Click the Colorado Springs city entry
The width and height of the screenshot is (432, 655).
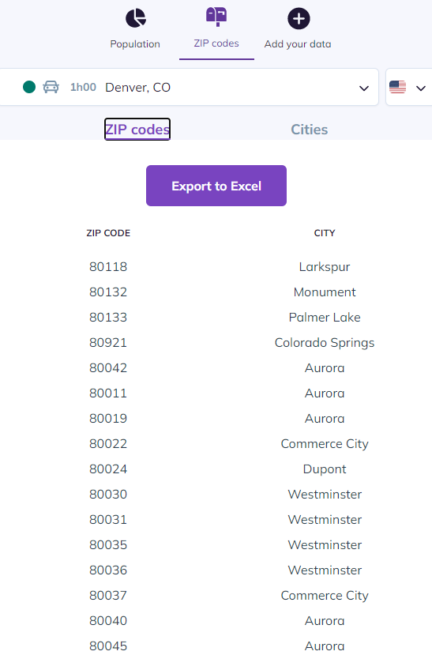tap(325, 343)
